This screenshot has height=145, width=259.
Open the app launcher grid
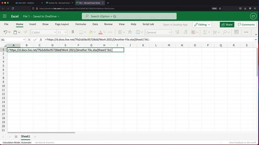(x=4, y=16)
